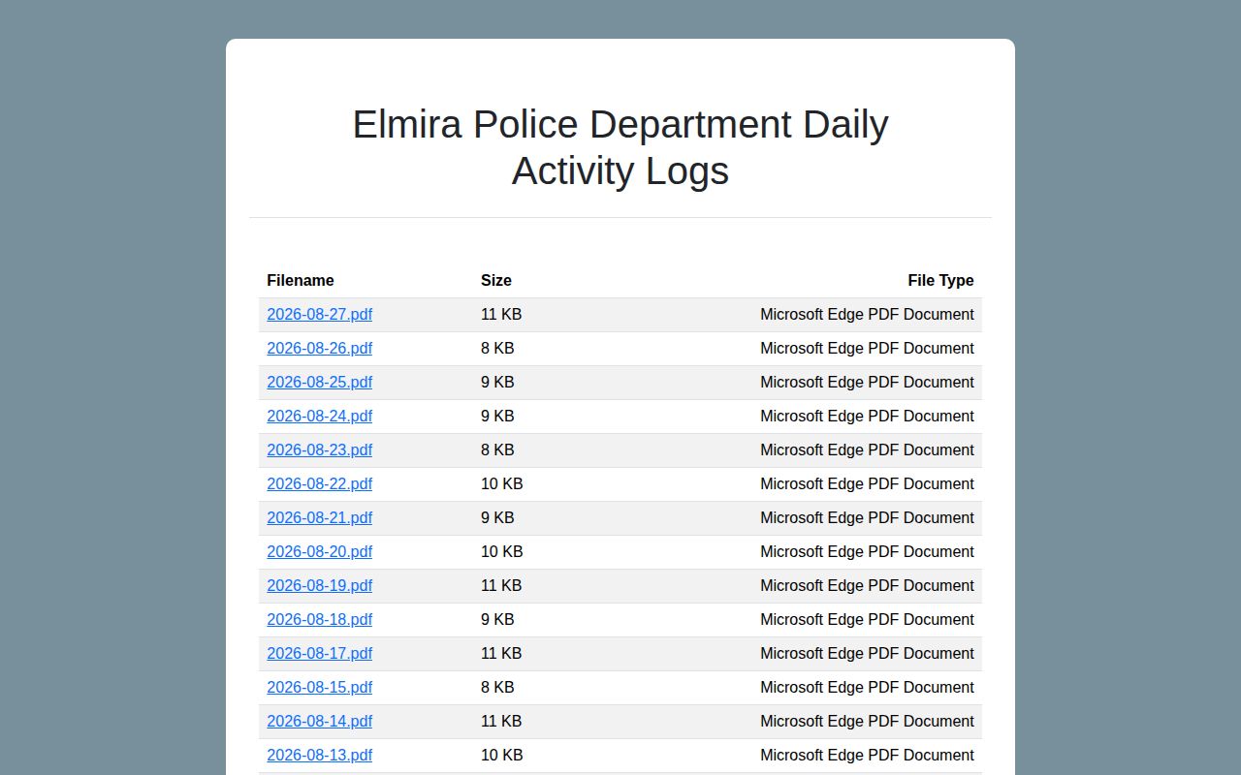Image resolution: width=1241 pixels, height=775 pixels.
Task: Click the 2026-08-20.pdf link
Action: tap(320, 552)
